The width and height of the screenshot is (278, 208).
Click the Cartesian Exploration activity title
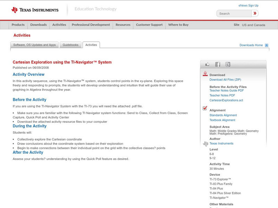point(62,62)
